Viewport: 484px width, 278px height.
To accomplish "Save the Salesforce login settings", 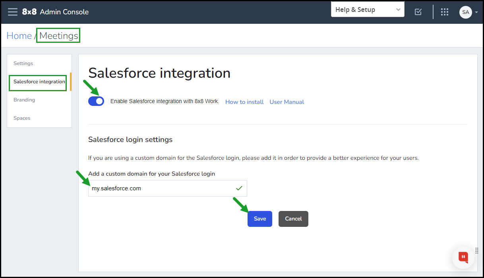I will tap(260, 219).
